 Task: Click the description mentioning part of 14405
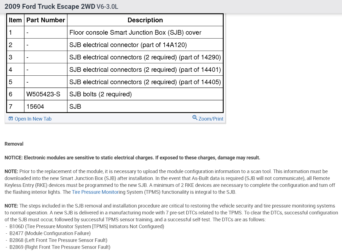pyautogui.click(x=145, y=82)
